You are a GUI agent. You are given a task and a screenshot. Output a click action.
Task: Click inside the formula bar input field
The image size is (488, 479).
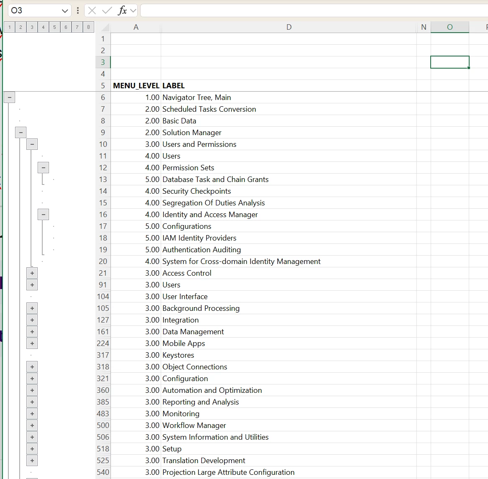point(293,10)
